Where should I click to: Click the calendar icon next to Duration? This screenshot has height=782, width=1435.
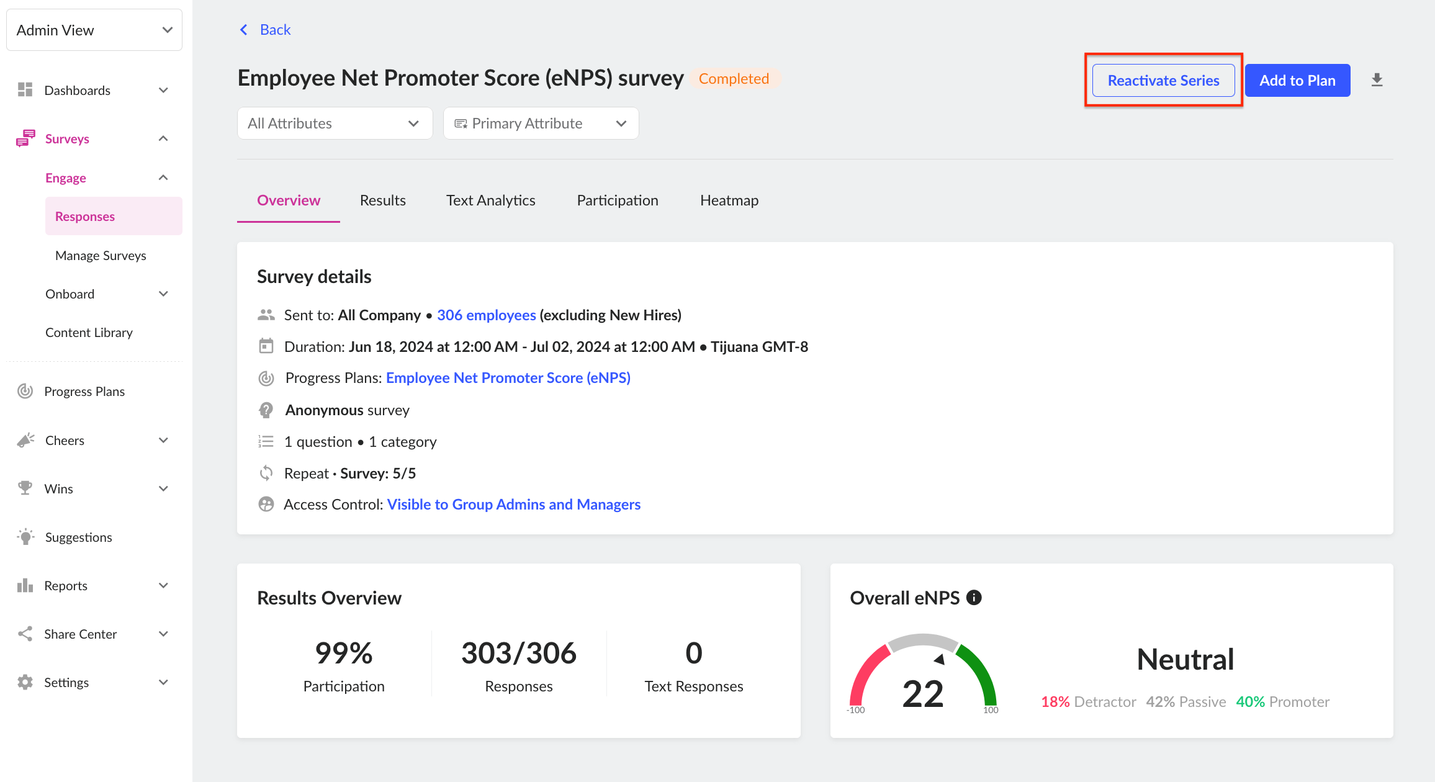click(x=266, y=346)
